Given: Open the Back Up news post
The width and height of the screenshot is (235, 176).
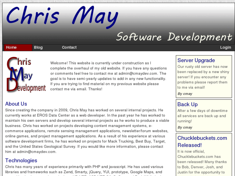Looking at the screenshot, I should click(187, 104).
